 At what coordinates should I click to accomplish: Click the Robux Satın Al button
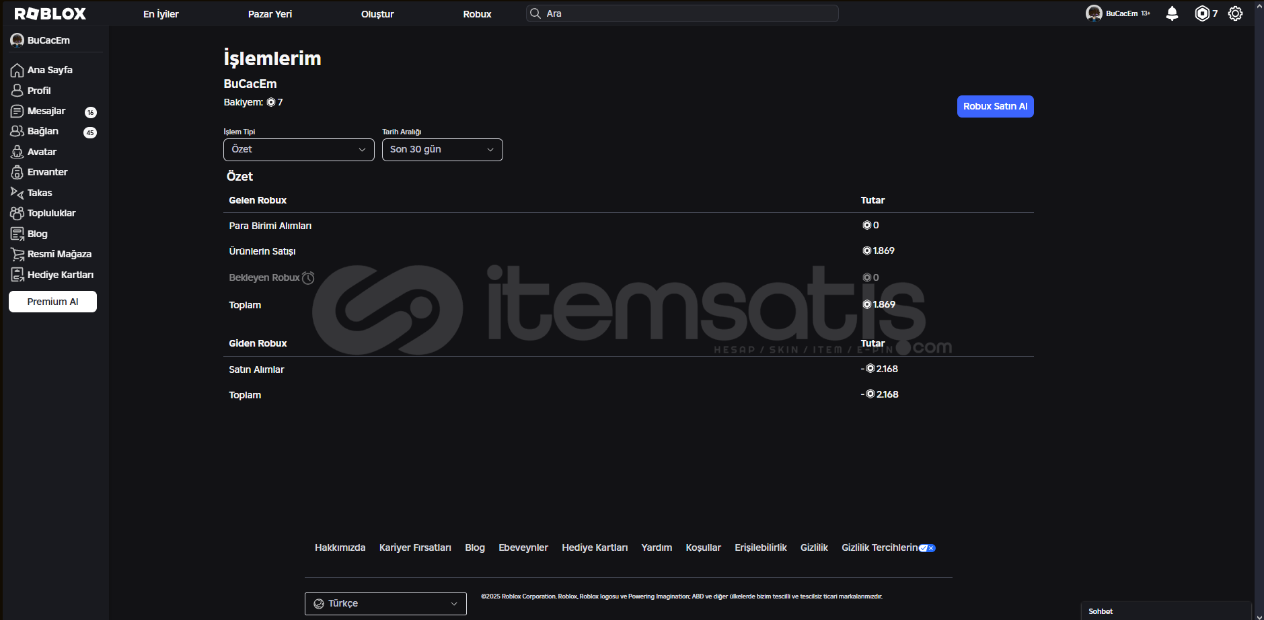[x=996, y=106]
